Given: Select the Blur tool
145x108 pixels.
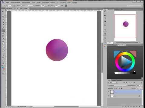Looking at the screenshot, I should pos(3,44).
